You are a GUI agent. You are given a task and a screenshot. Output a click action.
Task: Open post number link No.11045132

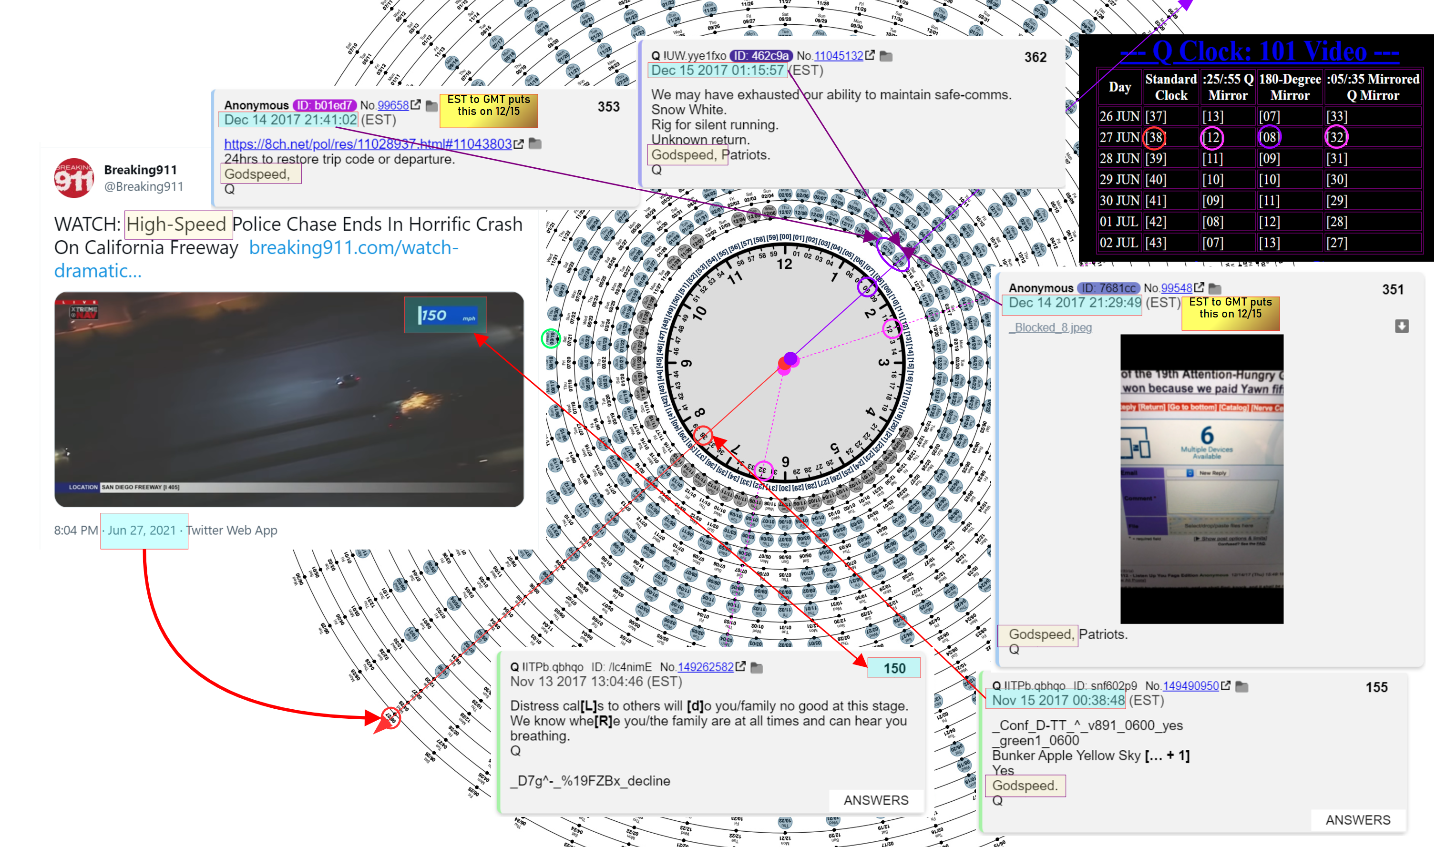pos(838,56)
